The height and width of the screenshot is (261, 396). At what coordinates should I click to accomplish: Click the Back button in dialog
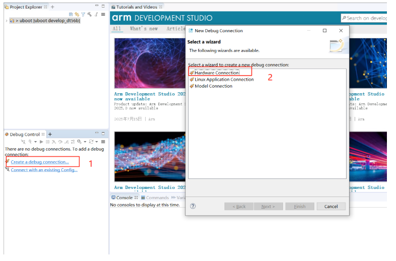point(239,207)
